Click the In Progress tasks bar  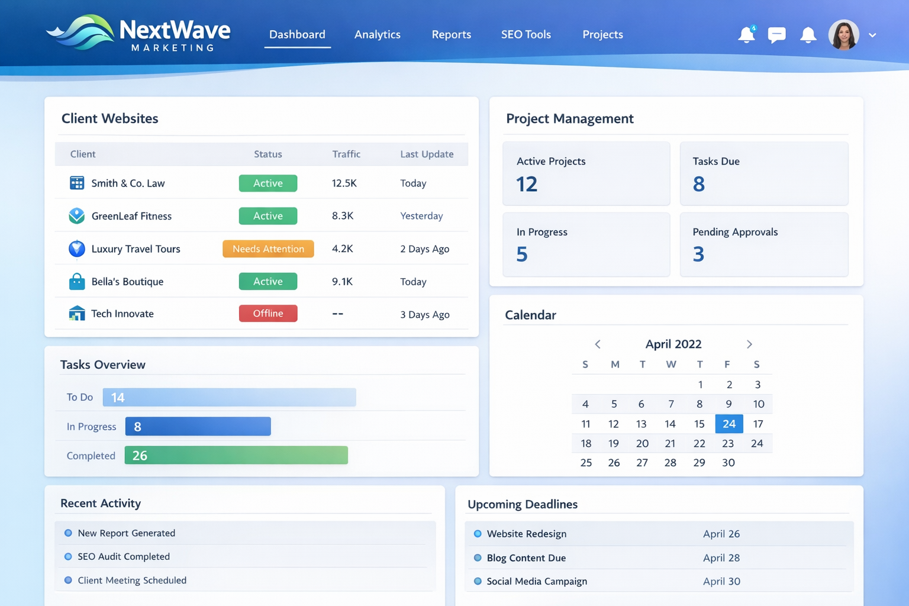(x=198, y=427)
